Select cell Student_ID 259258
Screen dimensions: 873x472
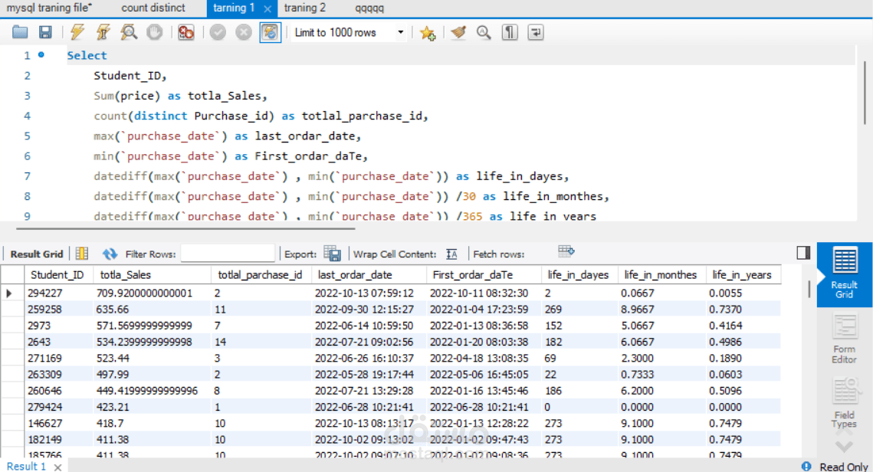[58, 309]
